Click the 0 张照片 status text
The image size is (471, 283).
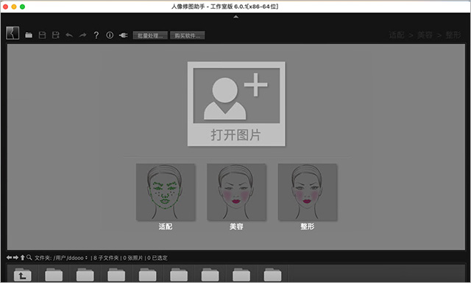pyautogui.click(x=133, y=258)
